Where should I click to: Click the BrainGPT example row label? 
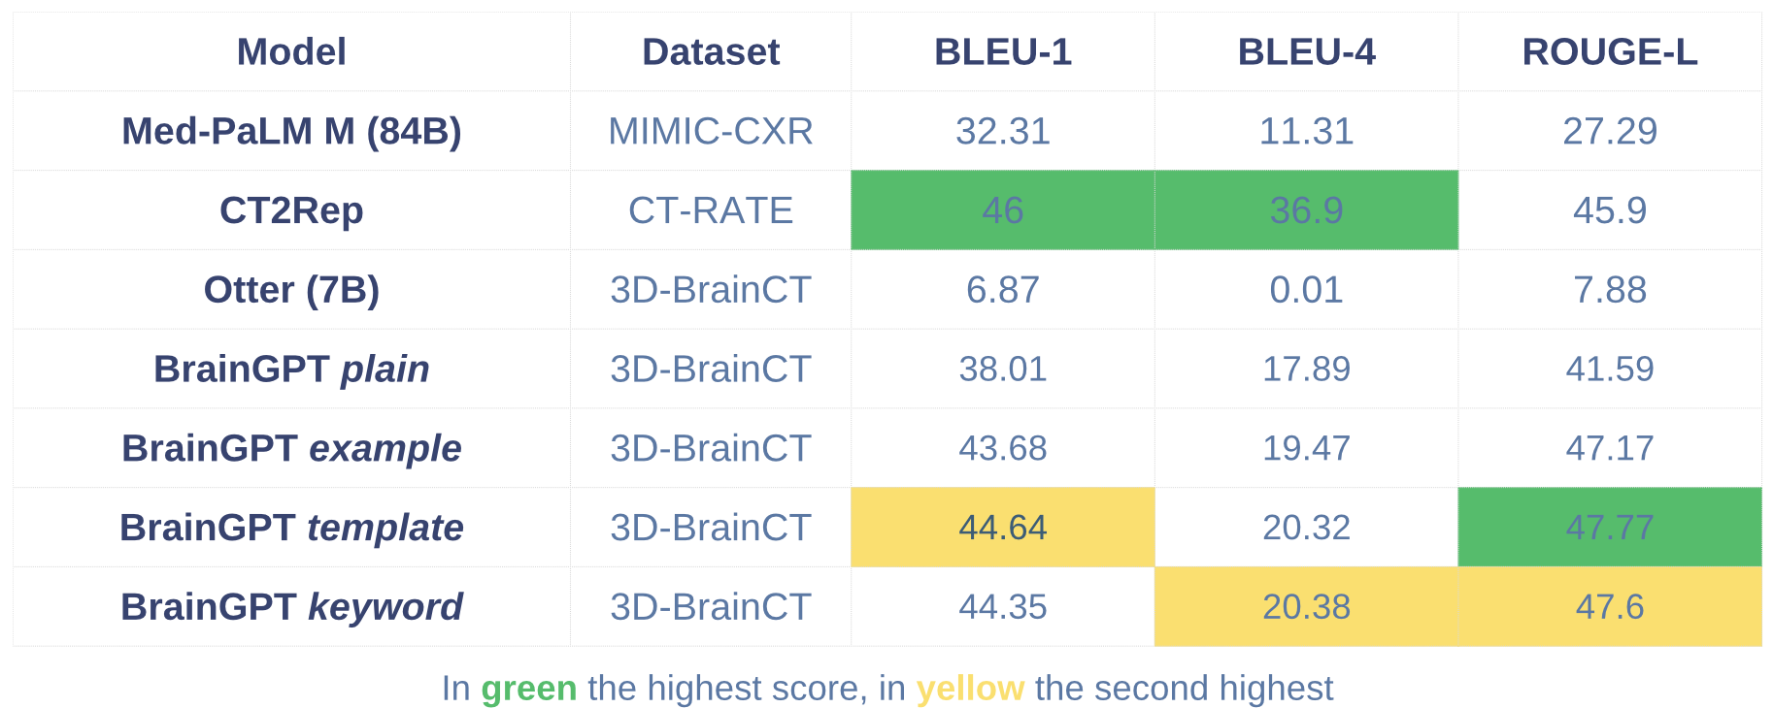coord(291,448)
